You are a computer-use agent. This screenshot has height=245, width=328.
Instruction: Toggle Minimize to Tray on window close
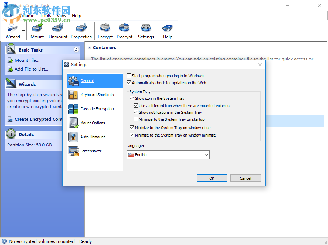[132, 128]
